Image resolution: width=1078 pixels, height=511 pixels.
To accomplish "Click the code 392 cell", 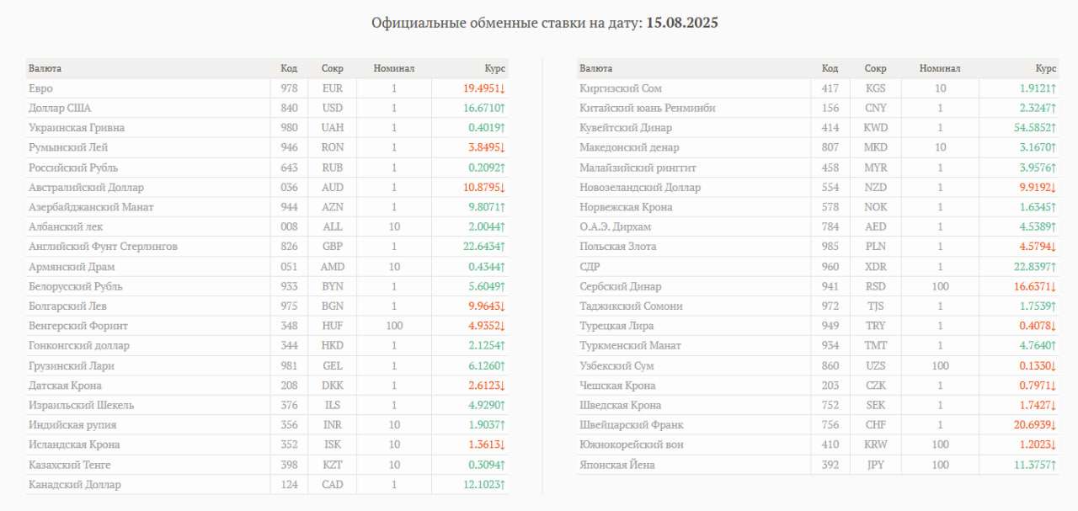I will (x=830, y=465).
